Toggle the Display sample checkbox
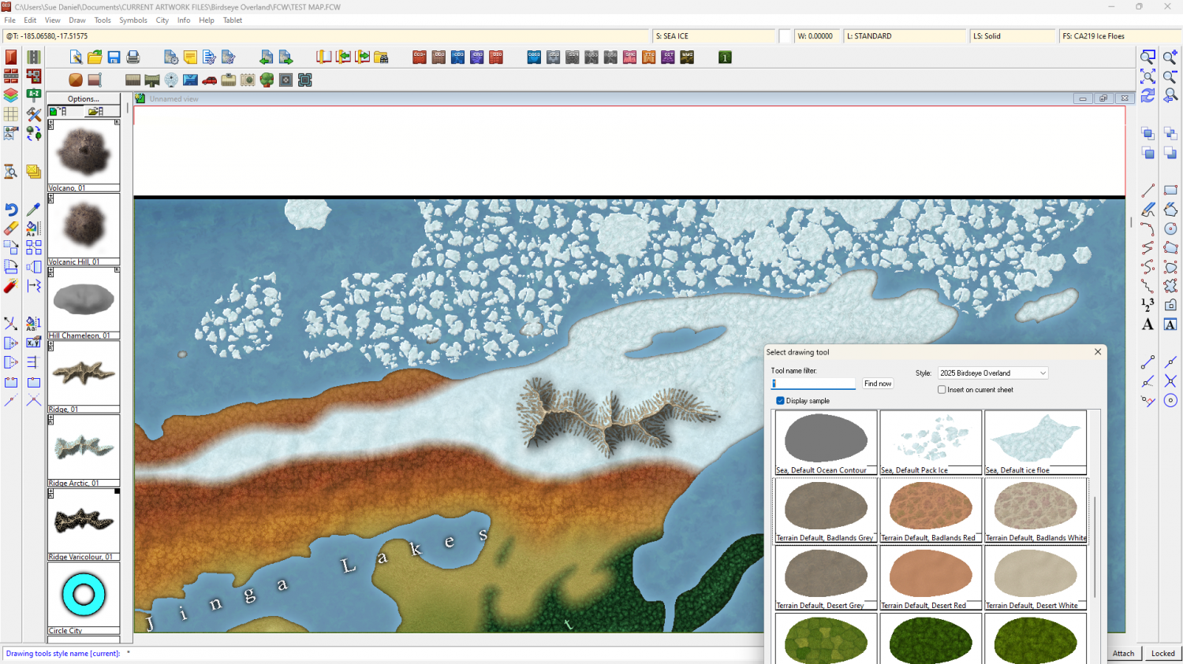 coord(780,401)
